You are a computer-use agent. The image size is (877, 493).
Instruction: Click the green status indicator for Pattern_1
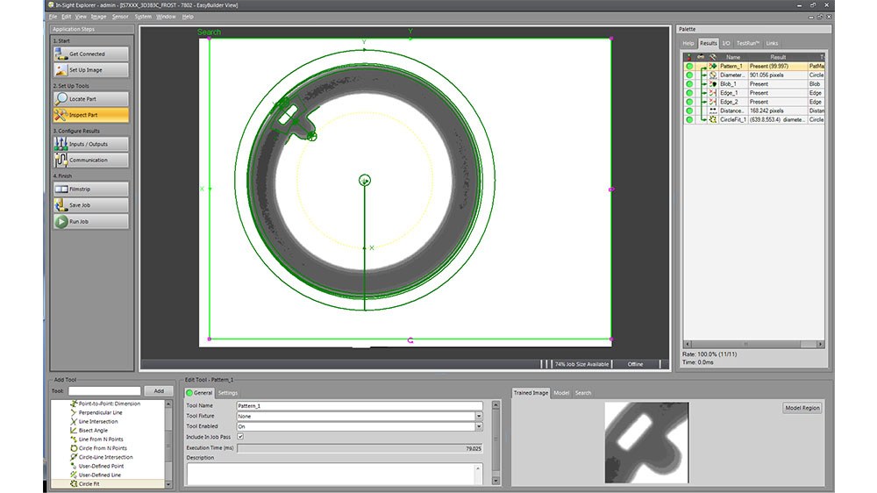click(689, 66)
